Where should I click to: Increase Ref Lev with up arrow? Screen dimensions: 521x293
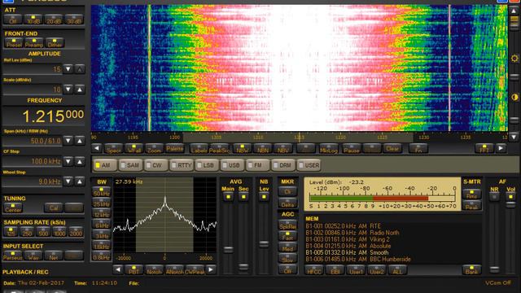[80, 69]
